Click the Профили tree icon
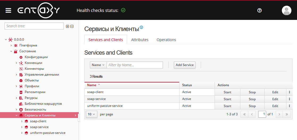This screenshot has height=140, width=297. coord(21,86)
